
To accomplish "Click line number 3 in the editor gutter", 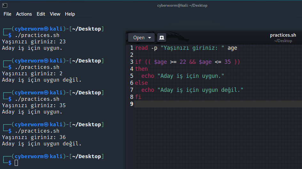I will point(131,62).
